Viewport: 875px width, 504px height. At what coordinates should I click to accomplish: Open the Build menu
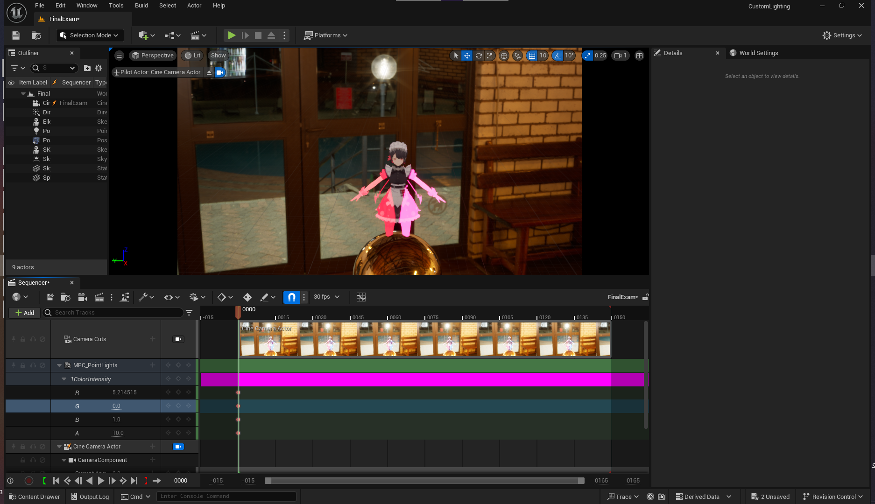pyautogui.click(x=141, y=6)
